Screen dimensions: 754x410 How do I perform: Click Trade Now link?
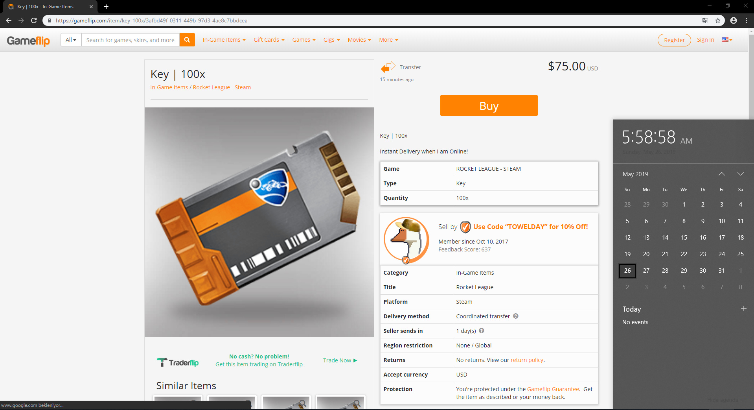[x=340, y=360]
